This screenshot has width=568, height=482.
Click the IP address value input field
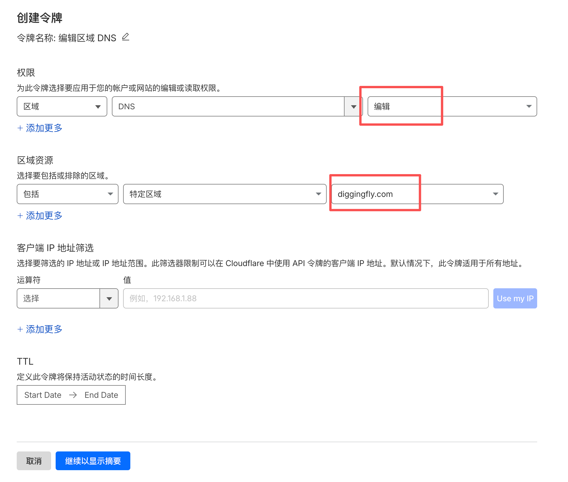pos(305,299)
